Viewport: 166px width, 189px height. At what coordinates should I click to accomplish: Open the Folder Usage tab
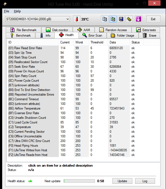click(x=123, y=36)
